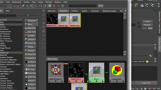Select the mental ray category
The width and height of the screenshot is (161, 90).
click(x=11, y=53)
